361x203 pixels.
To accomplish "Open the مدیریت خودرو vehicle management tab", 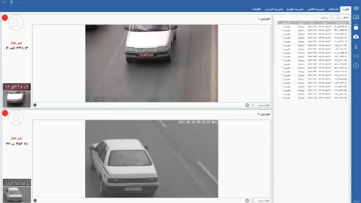I will pyautogui.click(x=295, y=9).
